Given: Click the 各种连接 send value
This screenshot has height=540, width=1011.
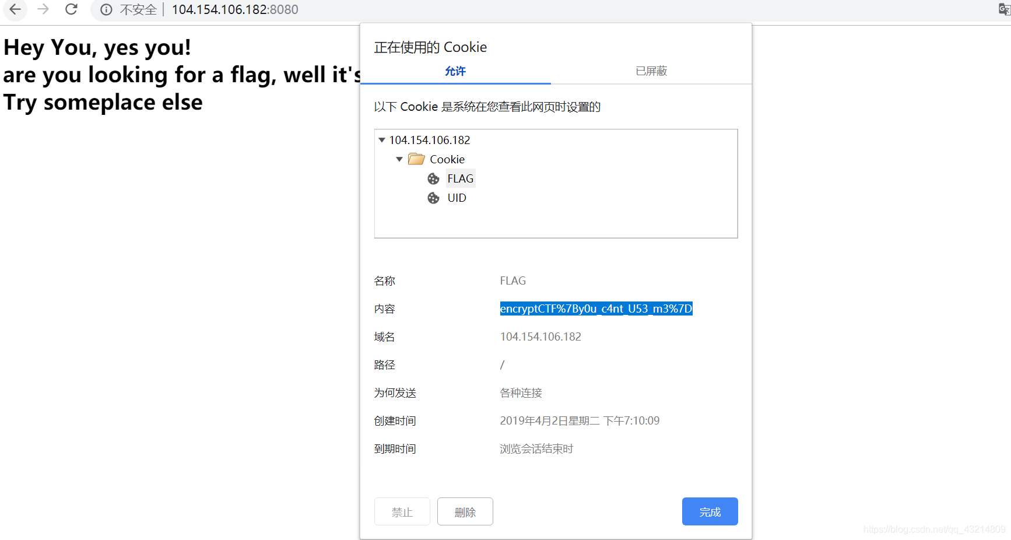Looking at the screenshot, I should [x=521, y=392].
